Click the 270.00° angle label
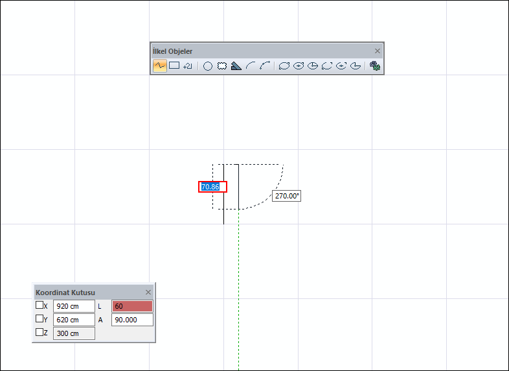509x371 pixels. (287, 196)
